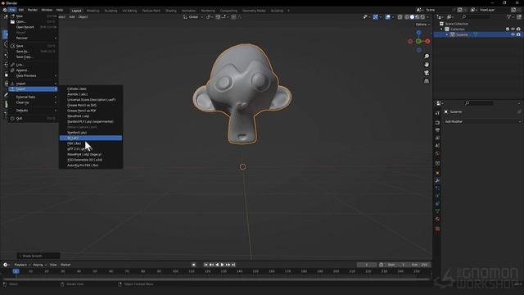The height and width of the screenshot is (295, 524).
Task: Toggle the camera view icon
Action: coord(427,73)
